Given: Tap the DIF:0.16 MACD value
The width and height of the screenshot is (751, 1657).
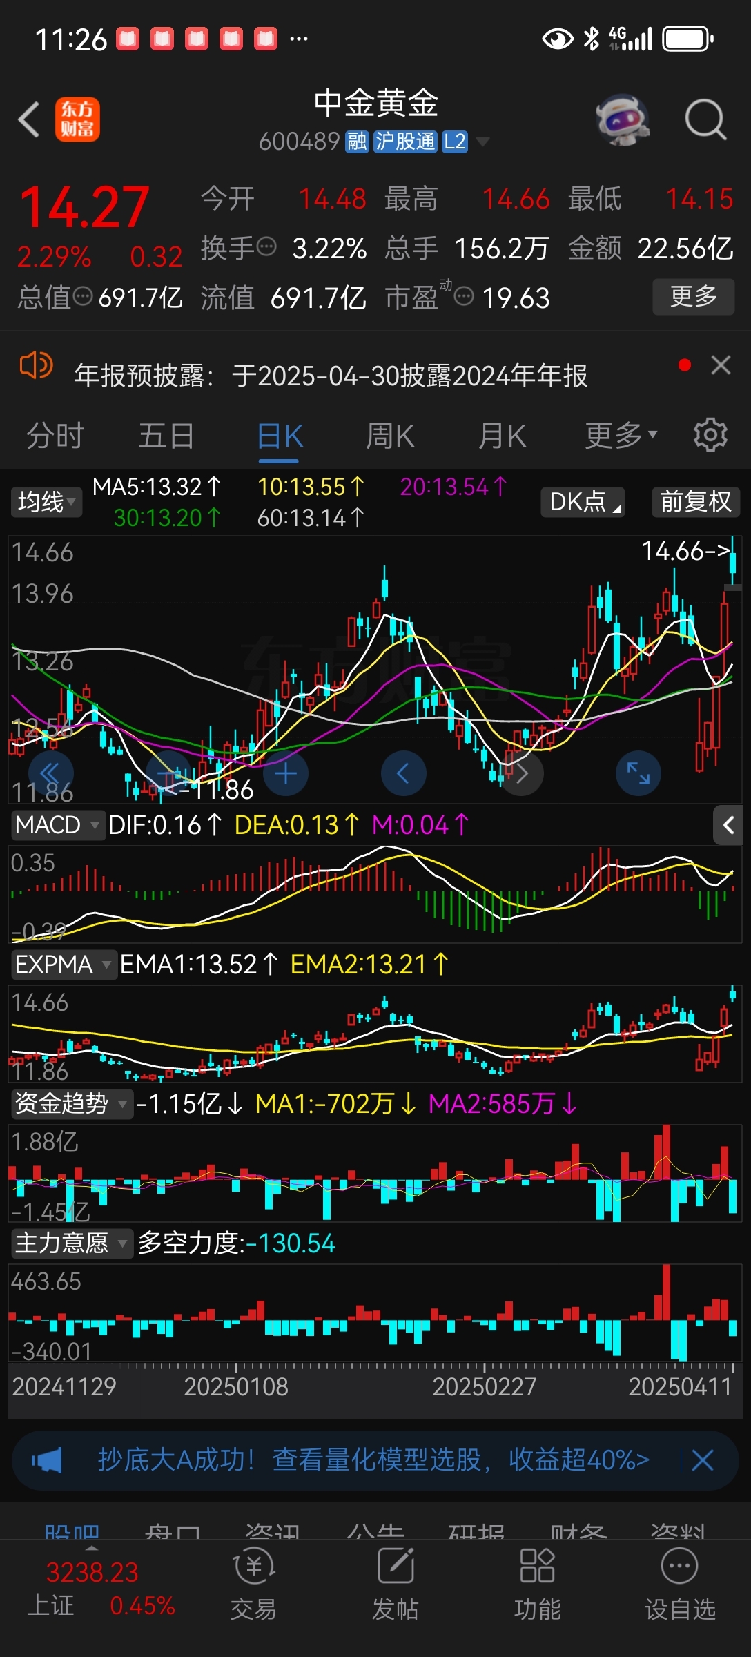Looking at the screenshot, I should (166, 825).
